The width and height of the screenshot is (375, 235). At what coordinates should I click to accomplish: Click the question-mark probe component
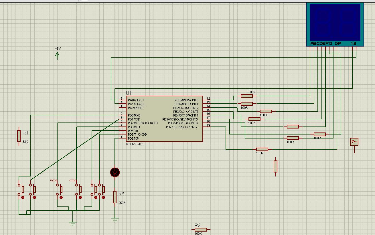354,142
